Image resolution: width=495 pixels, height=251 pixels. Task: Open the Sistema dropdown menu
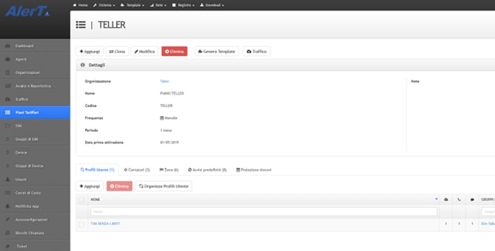tap(104, 5)
